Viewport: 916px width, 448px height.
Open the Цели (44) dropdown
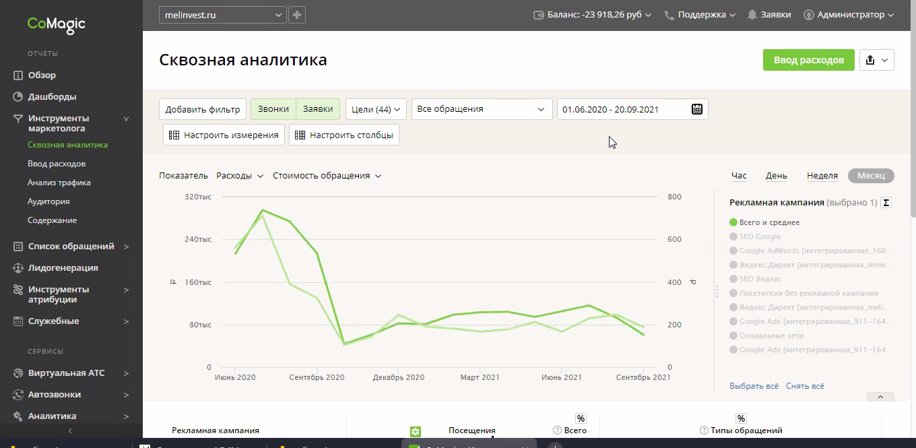pos(376,109)
